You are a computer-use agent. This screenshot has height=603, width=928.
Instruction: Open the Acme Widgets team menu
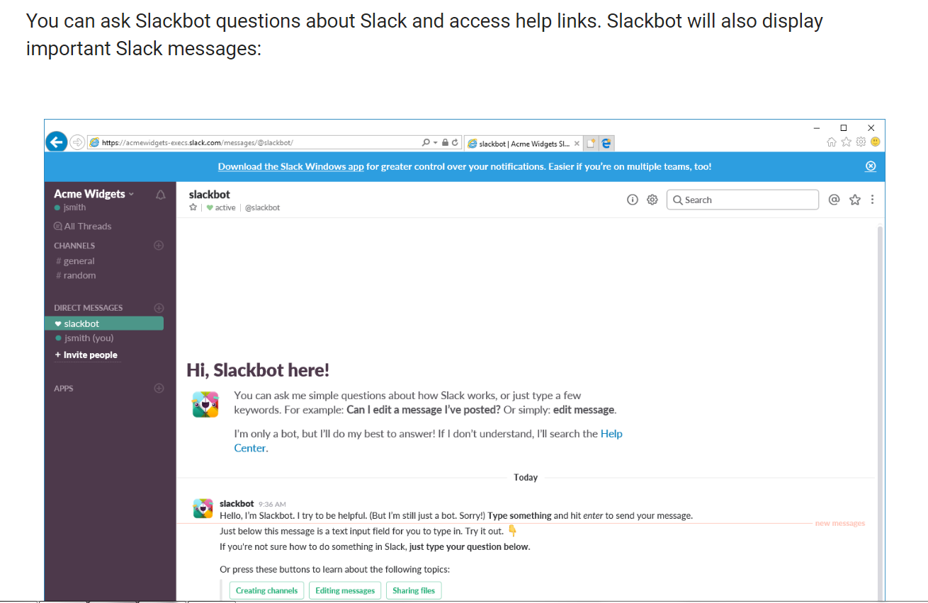[x=94, y=194]
